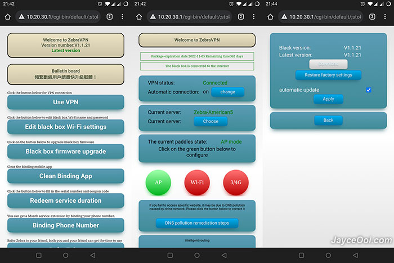This screenshot has width=394, height=263.
Task: Open tab switcher in right phone browser
Action: [x=372, y=17]
